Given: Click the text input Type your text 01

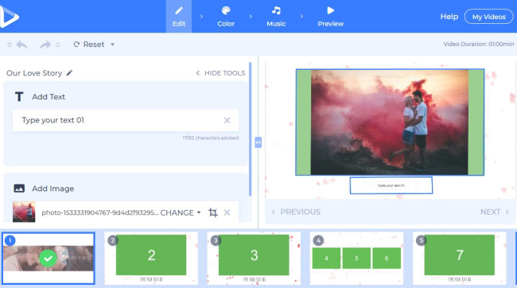Looking at the screenshot, I should coord(126,120).
